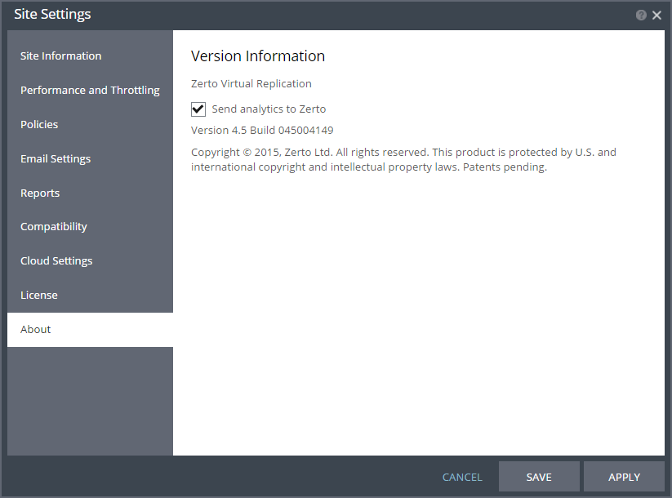Click the SAVE button
The width and height of the screenshot is (672, 498).
coord(539,477)
